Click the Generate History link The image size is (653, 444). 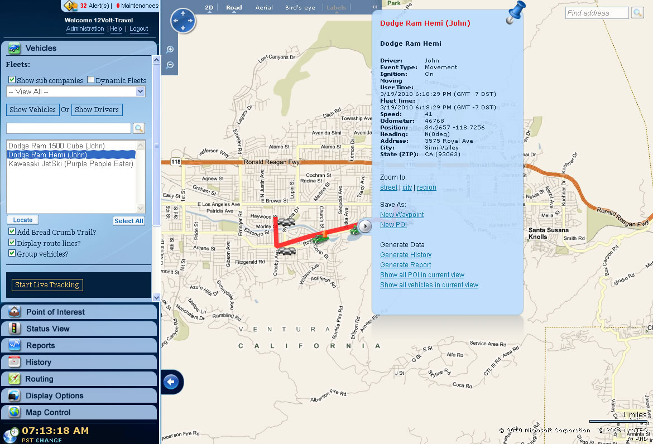pyautogui.click(x=406, y=255)
